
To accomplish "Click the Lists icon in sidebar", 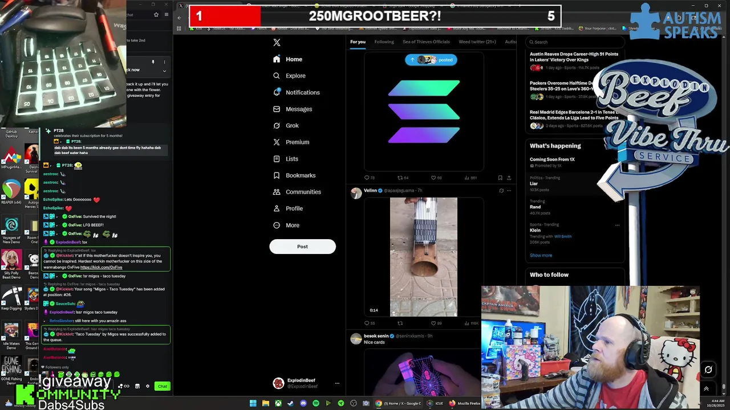I will coord(277,159).
